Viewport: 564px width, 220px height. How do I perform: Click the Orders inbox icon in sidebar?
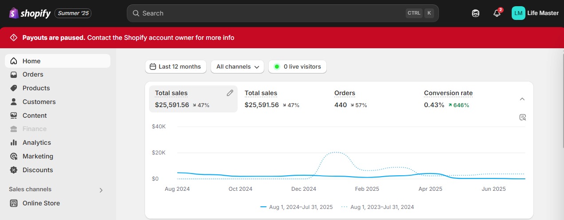[14, 74]
